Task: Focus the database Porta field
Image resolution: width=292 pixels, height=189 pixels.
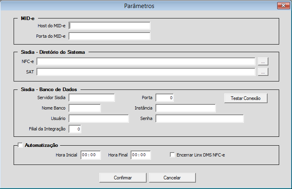Action: point(165,98)
